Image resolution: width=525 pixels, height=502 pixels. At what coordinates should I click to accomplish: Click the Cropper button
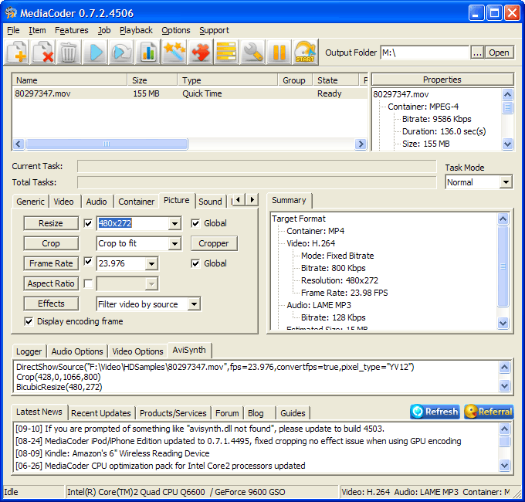[214, 243]
